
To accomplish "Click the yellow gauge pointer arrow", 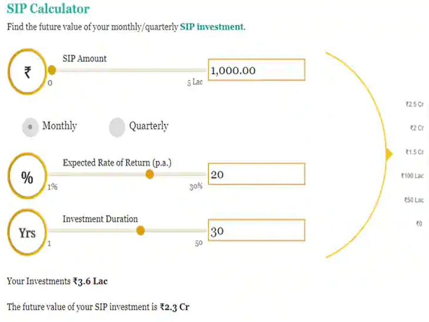I will pyautogui.click(x=388, y=154).
